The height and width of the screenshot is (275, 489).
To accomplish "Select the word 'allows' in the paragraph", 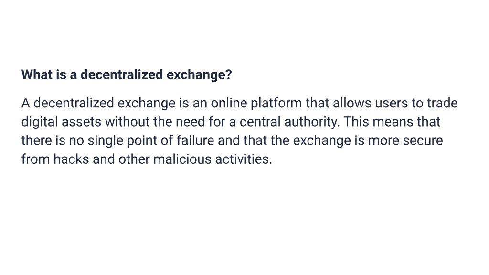I will pyautogui.click(x=352, y=103).
